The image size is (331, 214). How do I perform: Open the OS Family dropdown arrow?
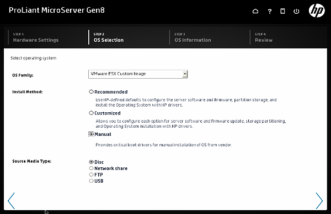point(185,74)
